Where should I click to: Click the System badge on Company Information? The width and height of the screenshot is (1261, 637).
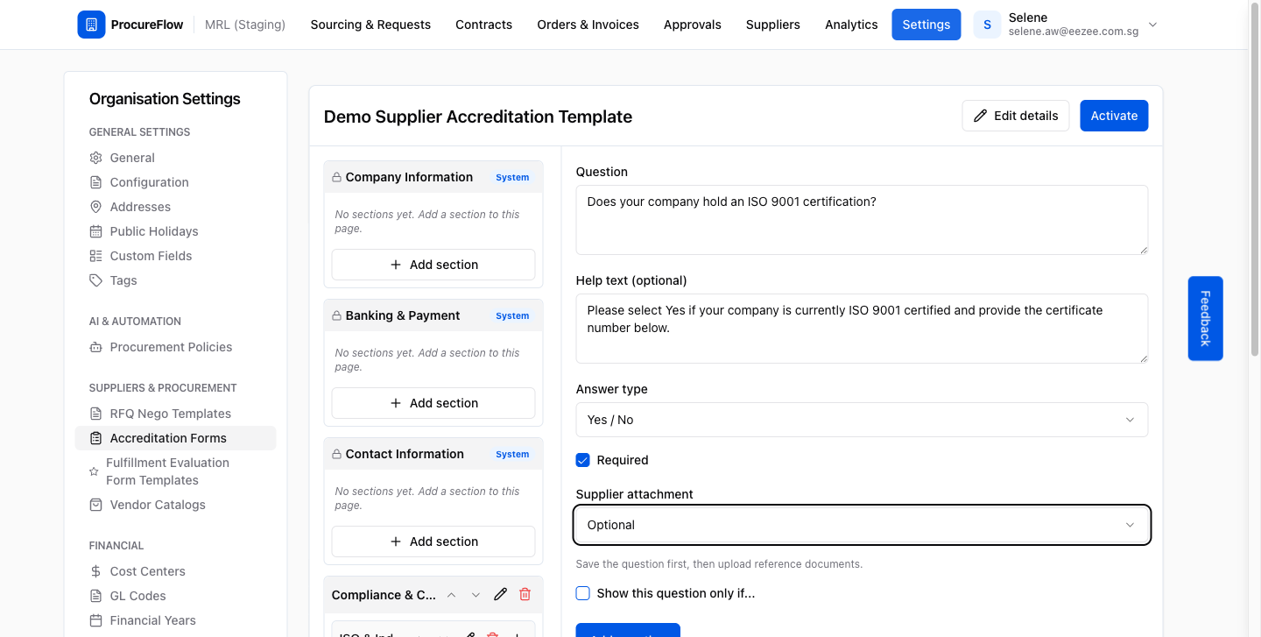tap(512, 177)
